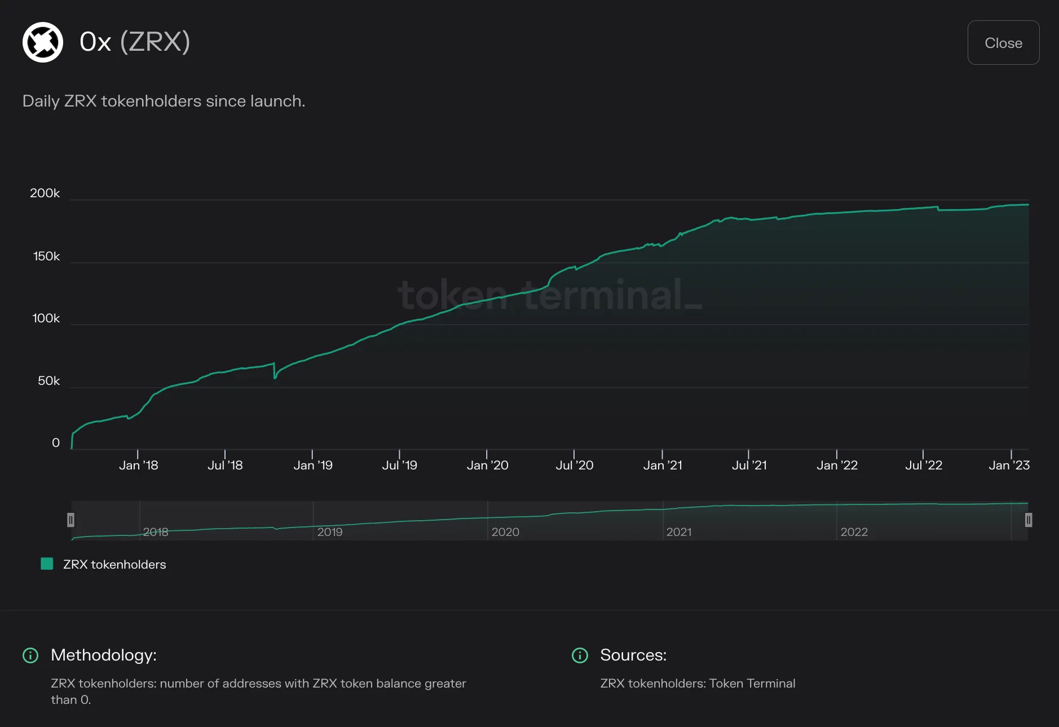Click the 100k y-axis label
This screenshot has width=1059, height=727.
click(46, 318)
